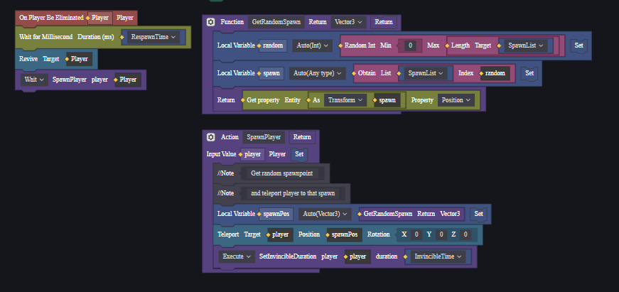This screenshot has width=619, height=292.
Task: Click Set button on random variable row
Action: (578, 45)
